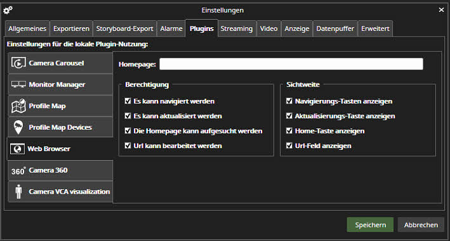450x241 pixels.
Task: Click the settings gears icon in title bar
Action: coord(8,10)
